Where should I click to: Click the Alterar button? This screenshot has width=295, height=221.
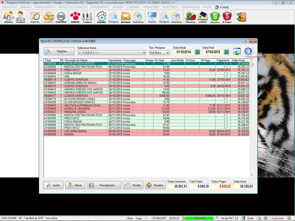pyautogui.click(x=75, y=185)
